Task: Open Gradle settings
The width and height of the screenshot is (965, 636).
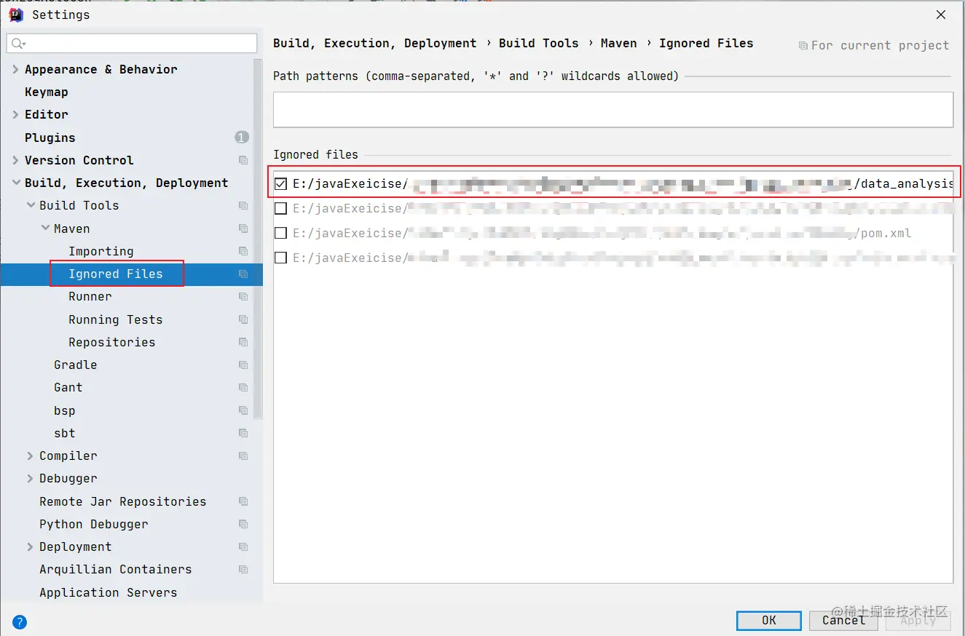Action: pyautogui.click(x=76, y=365)
